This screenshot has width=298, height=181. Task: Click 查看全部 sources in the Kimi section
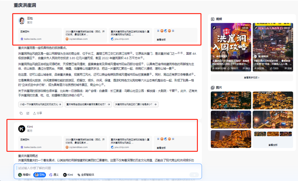(161, 148)
